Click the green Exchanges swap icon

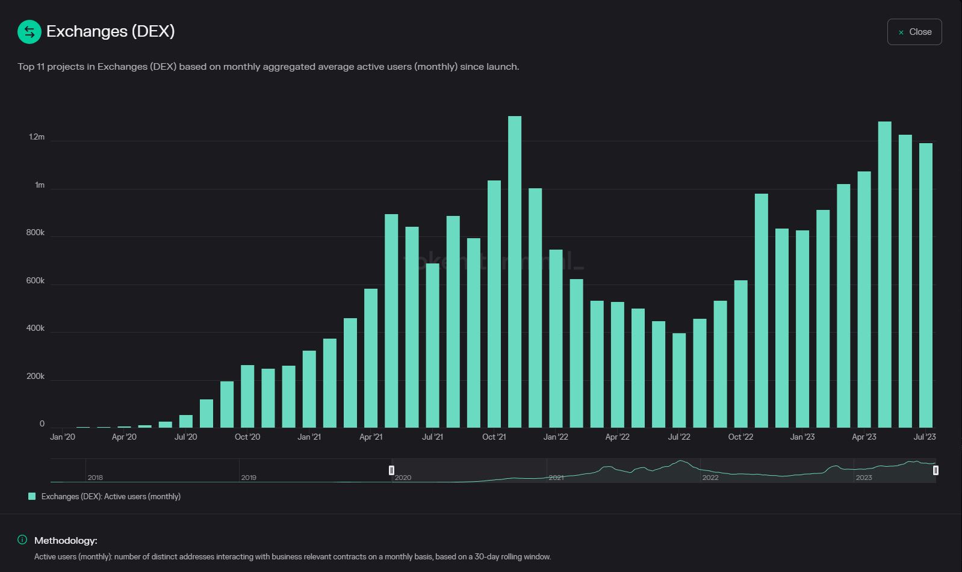(29, 32)
